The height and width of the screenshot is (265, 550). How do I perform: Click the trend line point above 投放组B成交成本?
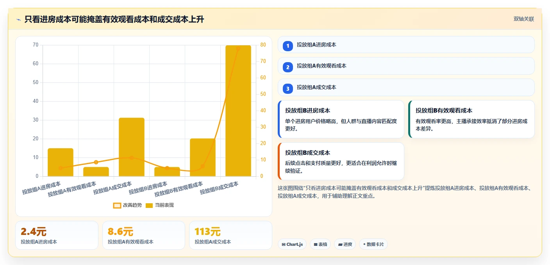point(238,49)
